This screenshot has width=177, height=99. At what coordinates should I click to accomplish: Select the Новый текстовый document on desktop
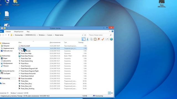point(7,16)
